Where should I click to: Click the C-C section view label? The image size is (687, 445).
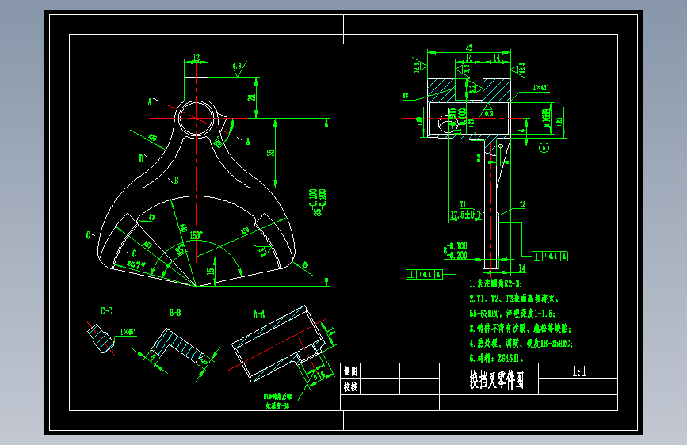click(106, 311)
